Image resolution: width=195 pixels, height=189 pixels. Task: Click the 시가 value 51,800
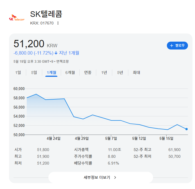click(43, 150)
